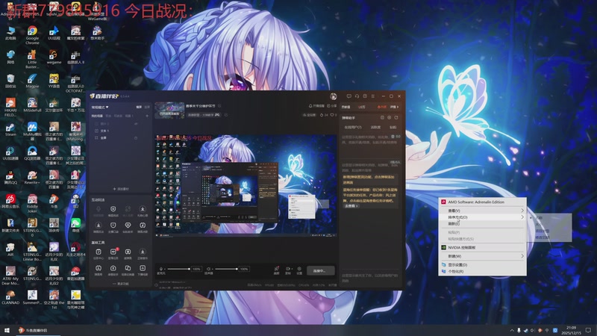Adjust the speaker volume slider
The width and height of the screenshot is (597, 336).
point(226,269)
